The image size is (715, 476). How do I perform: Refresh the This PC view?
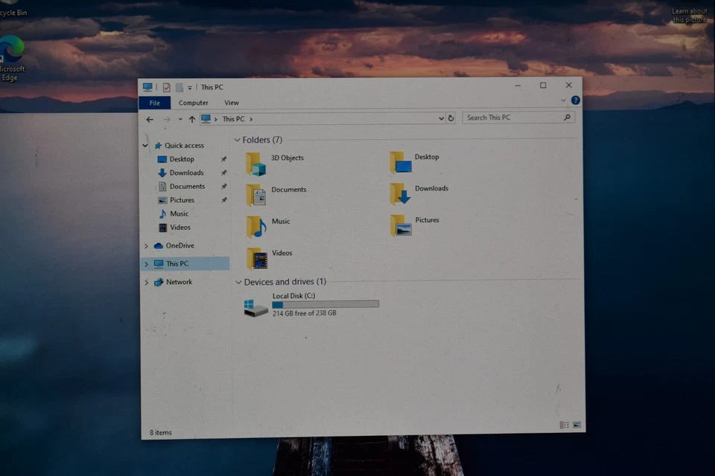451,118
